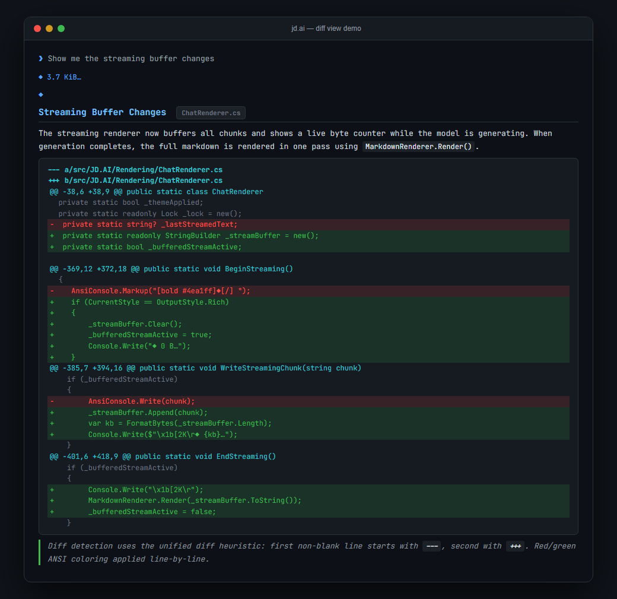Click context line with '_lock = new();'
Viewport: 617px width, 599px height.
pyautogui.click(x=150, y=214)
